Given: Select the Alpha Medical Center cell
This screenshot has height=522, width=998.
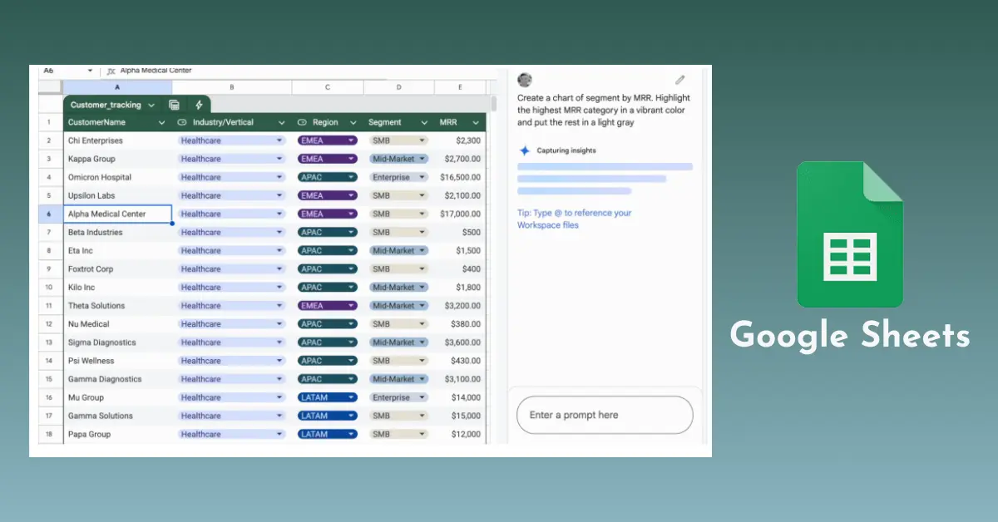Looking at the screenshot, I should point(117,214).
